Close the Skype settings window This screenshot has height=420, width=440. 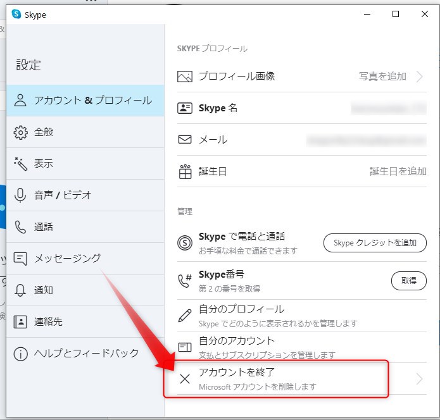(x=425, y=14)
